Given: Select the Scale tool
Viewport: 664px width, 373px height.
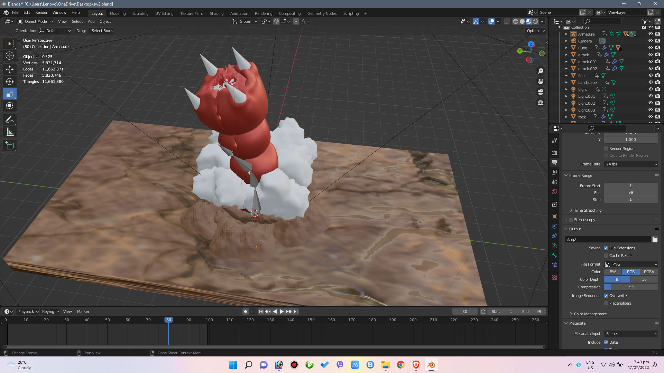Looking at the screenshot, I should click(x=10, y=94).
